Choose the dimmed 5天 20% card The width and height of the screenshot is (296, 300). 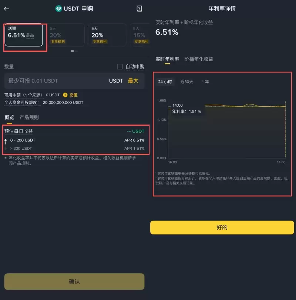65,35
